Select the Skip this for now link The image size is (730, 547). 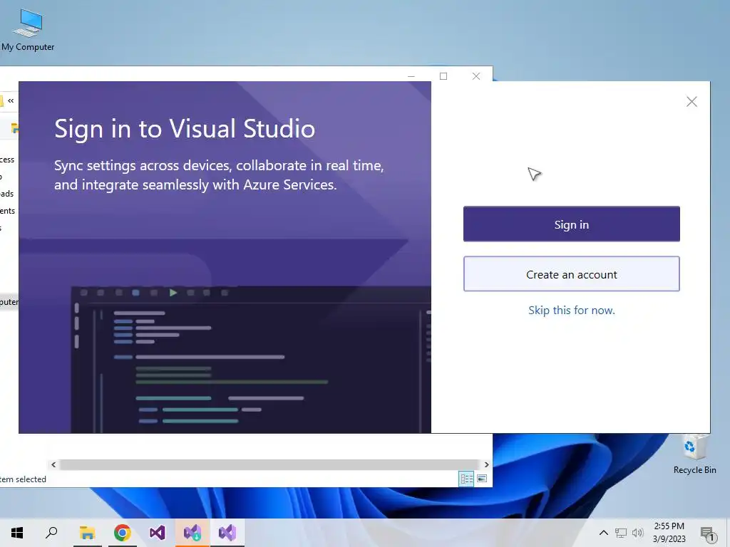[571, 311]
